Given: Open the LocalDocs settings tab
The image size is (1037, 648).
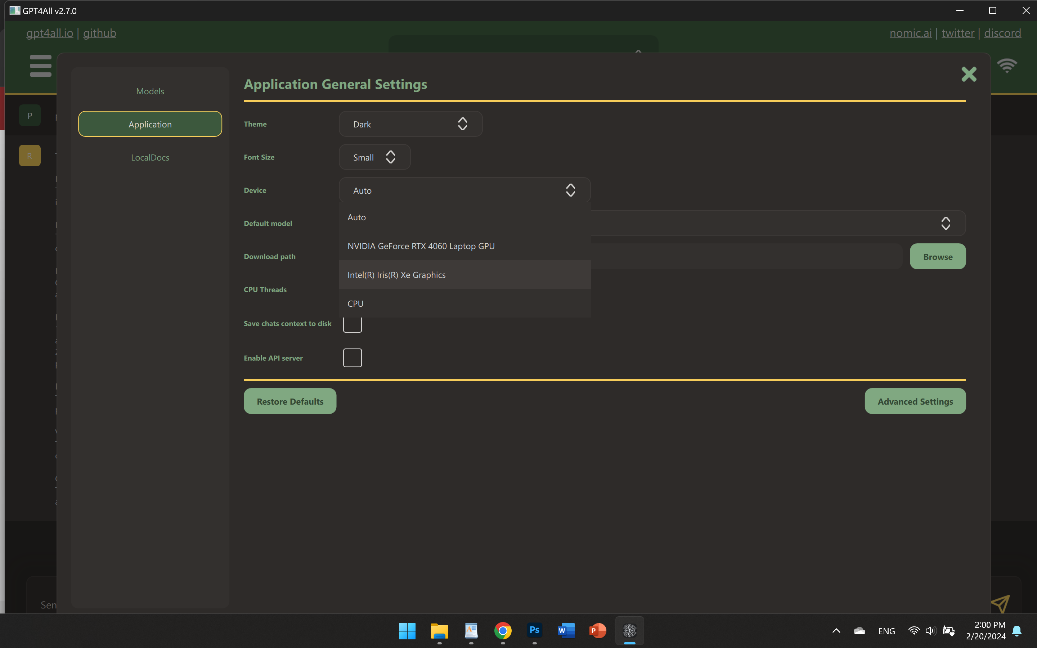Looking at the screenshot, I should tap(150, 157).
